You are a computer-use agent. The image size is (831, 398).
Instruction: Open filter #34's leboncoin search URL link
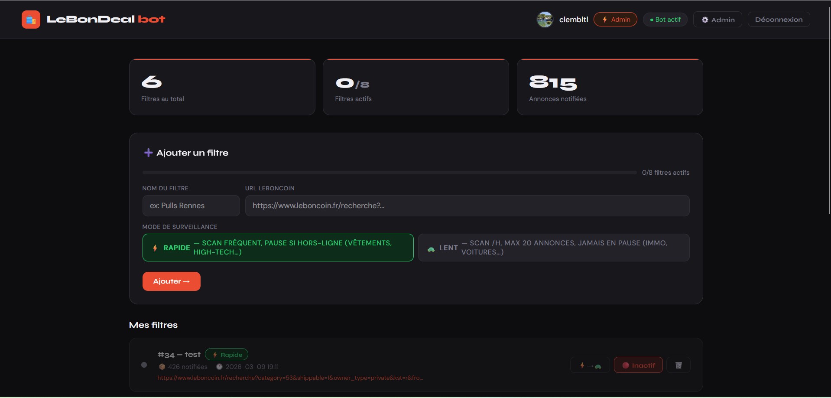(x=290, y=378)
